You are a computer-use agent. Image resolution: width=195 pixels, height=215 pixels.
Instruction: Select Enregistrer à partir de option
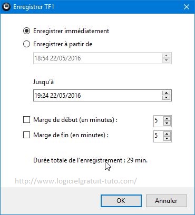[x=26, y=44]
